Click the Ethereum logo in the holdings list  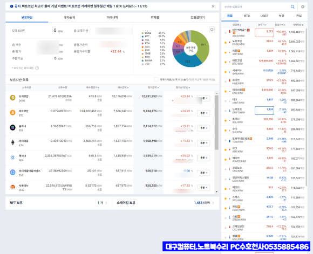pyautogui.click(x=12, y=142)
